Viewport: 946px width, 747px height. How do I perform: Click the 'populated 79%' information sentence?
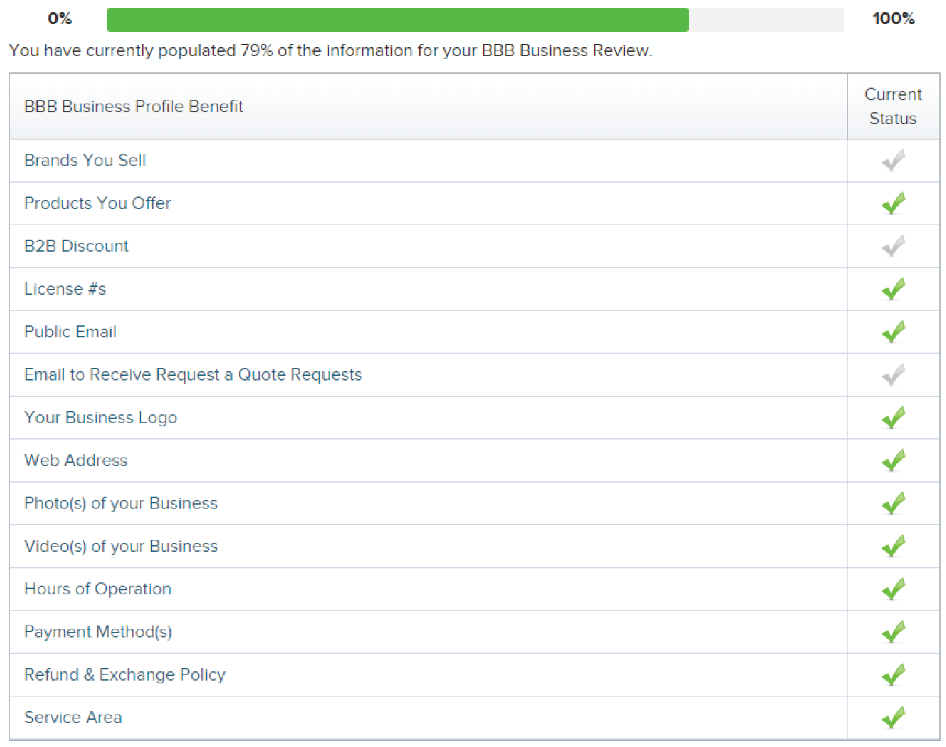tap(331, 50)
